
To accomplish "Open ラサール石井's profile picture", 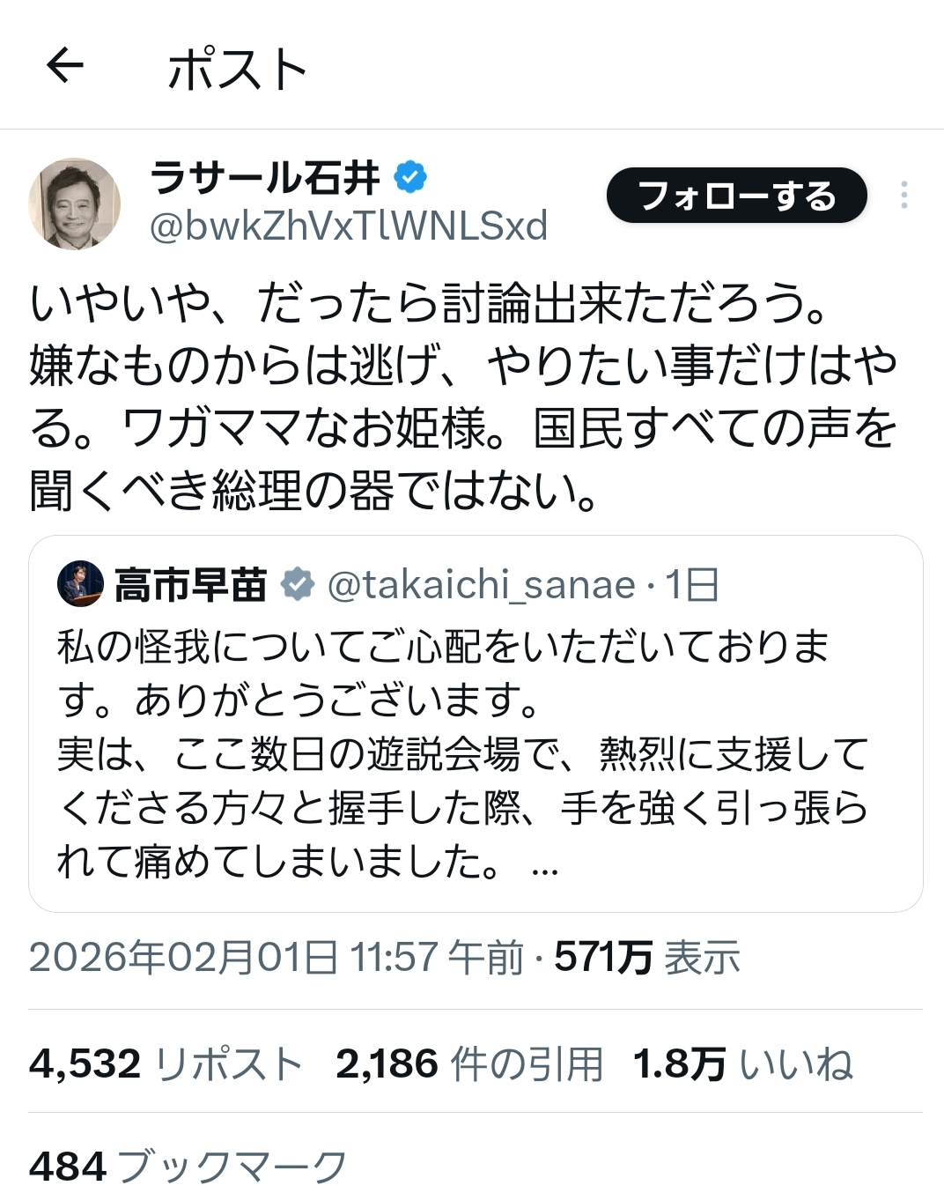I will pos(75,204).
